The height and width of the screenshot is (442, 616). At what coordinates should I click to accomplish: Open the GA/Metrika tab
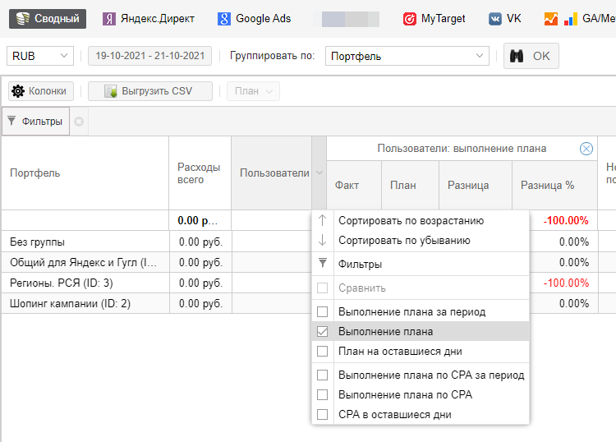click(580, 19)
